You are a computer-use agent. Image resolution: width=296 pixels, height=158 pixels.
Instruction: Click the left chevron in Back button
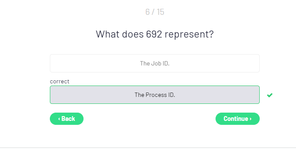coord(59,119)
